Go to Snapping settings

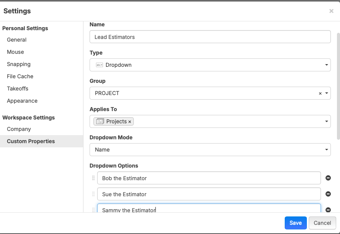coord(19,64)
